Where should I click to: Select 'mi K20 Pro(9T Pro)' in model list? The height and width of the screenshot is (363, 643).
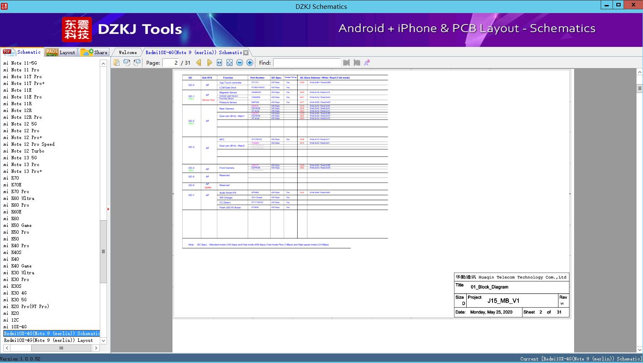coord(26,306)
